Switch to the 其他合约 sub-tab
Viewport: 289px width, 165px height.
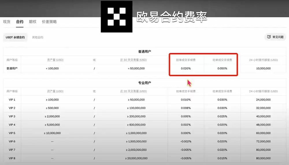38,37
